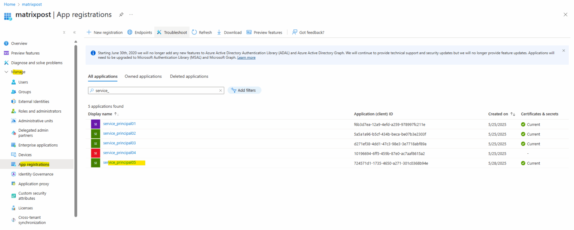
Task: Switch to the Owned applications tab
Action: [143, 76]
